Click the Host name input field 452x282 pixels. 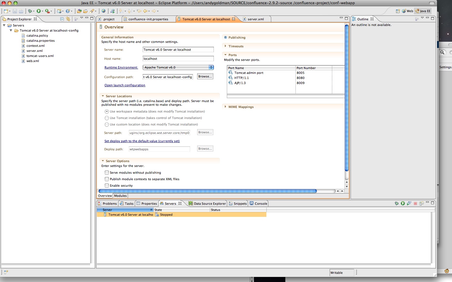pyautogui.click(x=178, y=59)
